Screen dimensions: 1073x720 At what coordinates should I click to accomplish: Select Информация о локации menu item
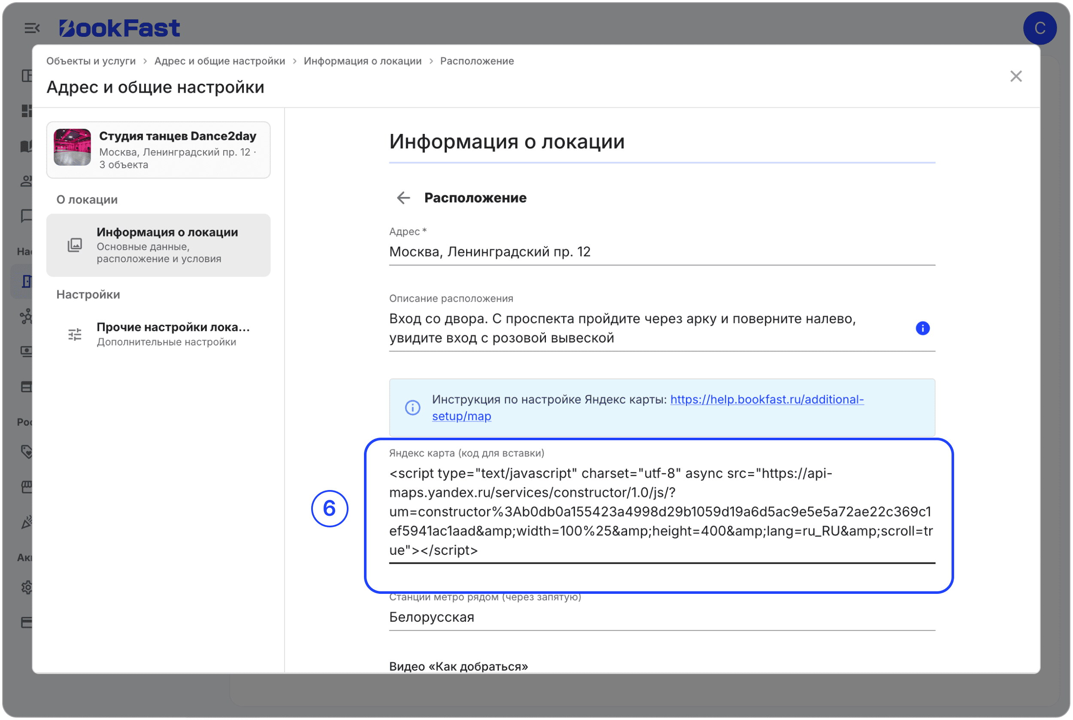tap(158, 245)
